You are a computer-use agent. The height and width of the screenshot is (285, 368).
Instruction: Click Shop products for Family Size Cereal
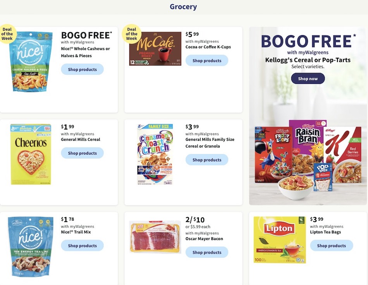207,160
